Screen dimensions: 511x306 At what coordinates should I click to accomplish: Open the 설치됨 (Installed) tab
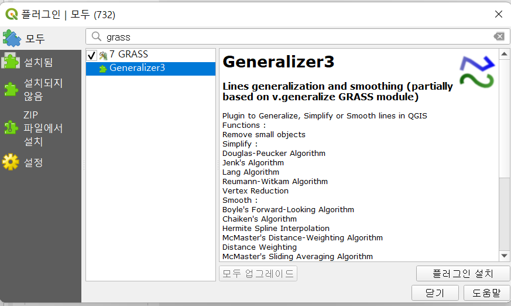[x=40, y=62]
